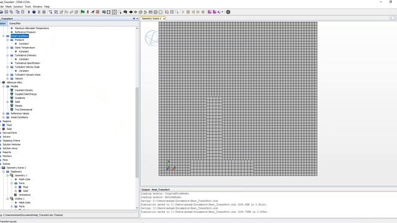Click the simulation tree vertical scrollbar

pyautogui.click(x=137, y=132)
